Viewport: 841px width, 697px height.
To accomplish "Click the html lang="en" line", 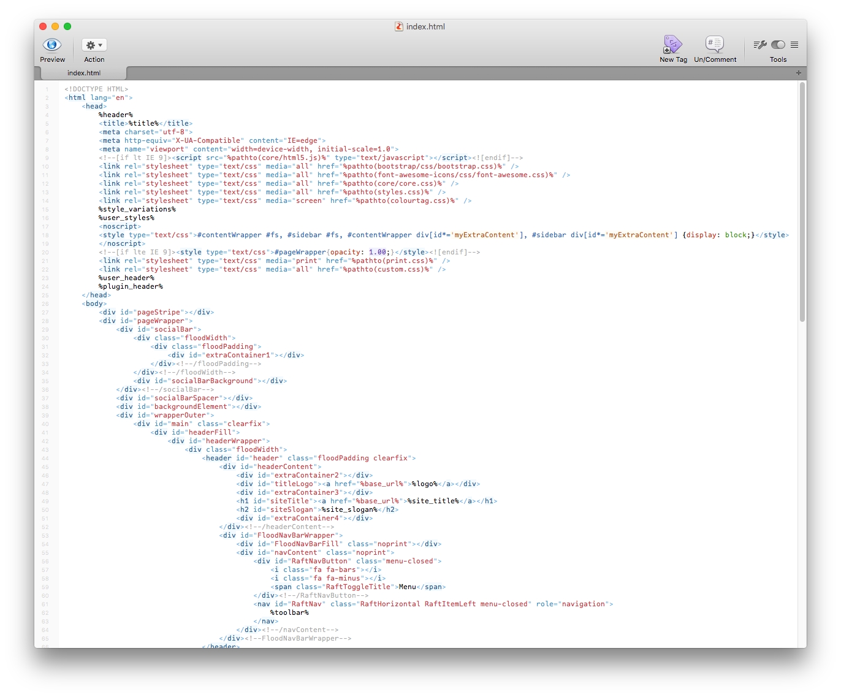I will (98, 97).
